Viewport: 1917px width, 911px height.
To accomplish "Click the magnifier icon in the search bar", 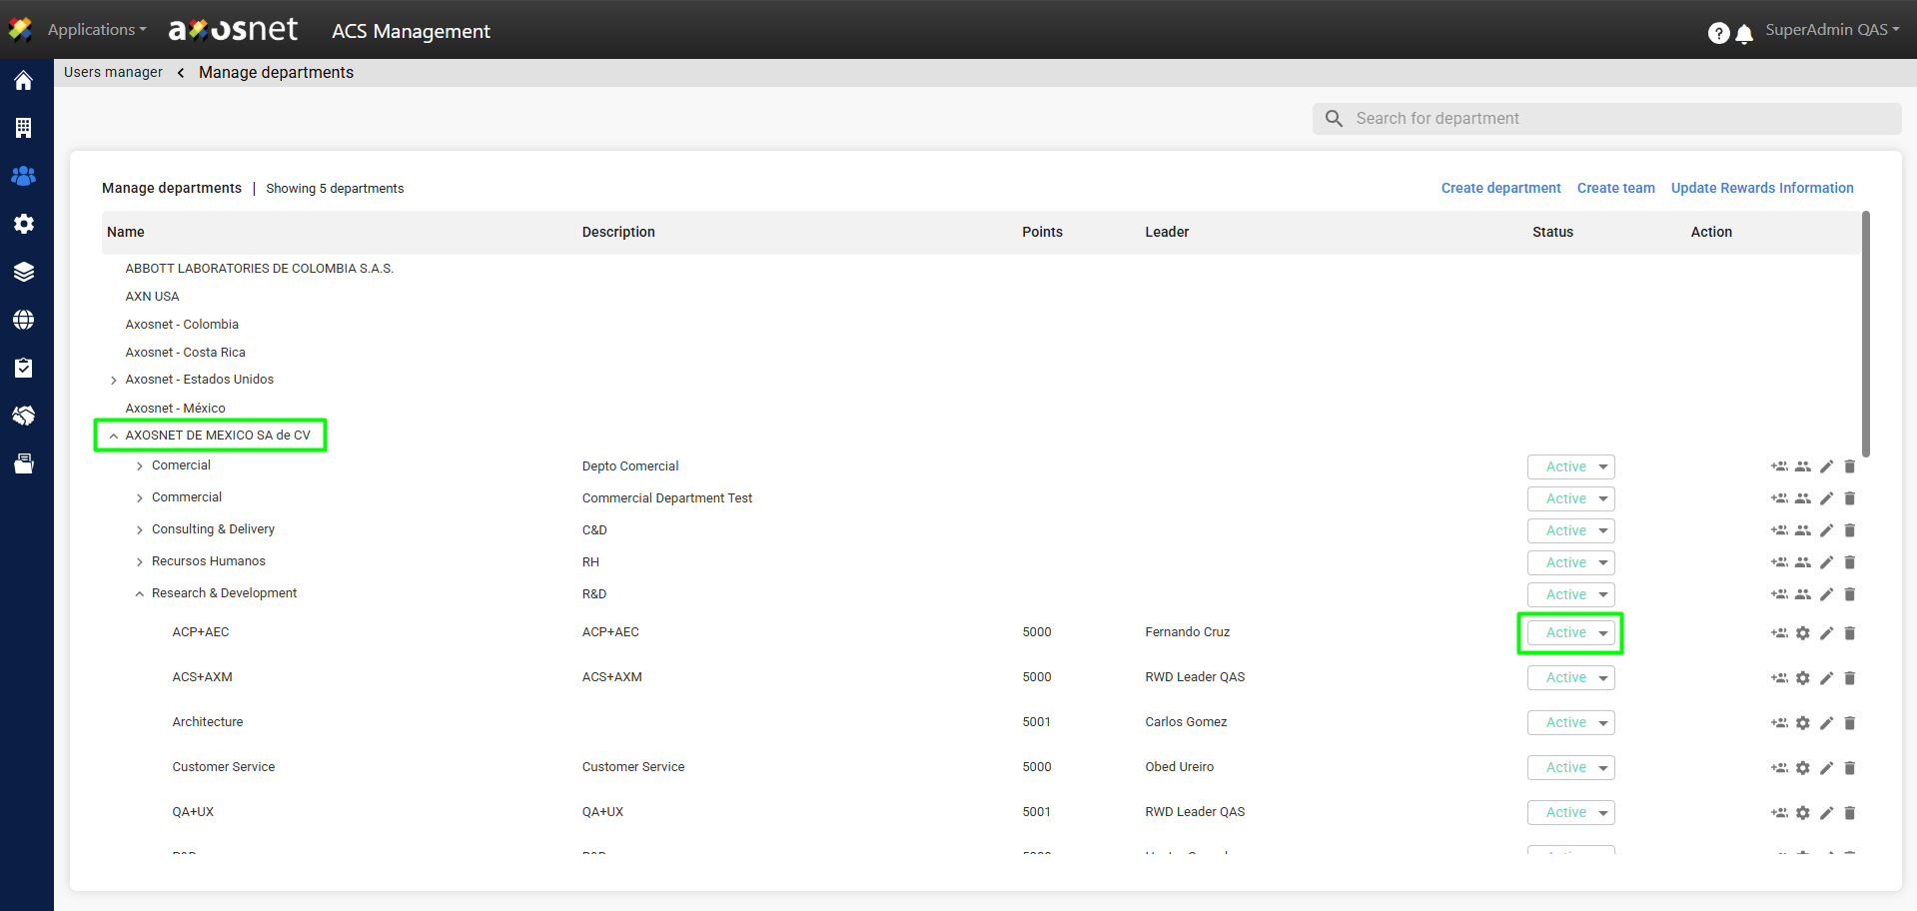I will tap(1334, 119).
